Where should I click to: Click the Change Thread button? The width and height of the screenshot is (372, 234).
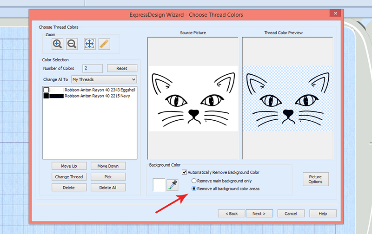(69, 177)
